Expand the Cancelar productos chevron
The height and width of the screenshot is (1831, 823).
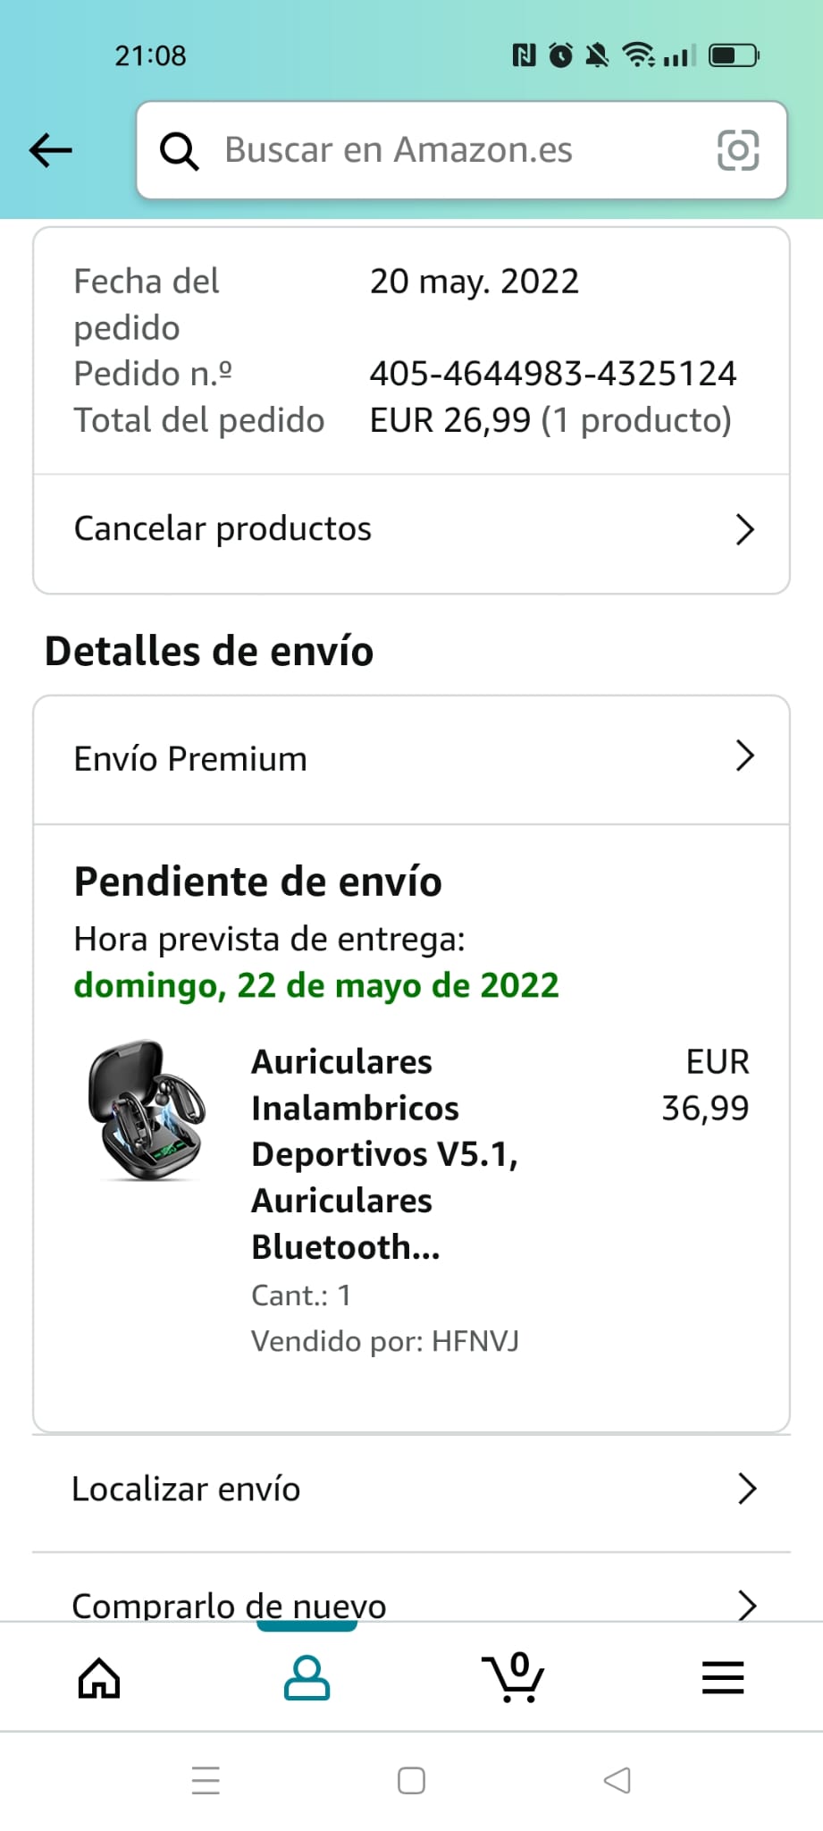pos(744,529)
